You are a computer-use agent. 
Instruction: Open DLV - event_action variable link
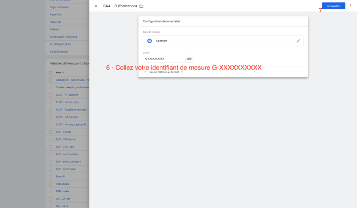pyautogui.click(x=67, y=154)
